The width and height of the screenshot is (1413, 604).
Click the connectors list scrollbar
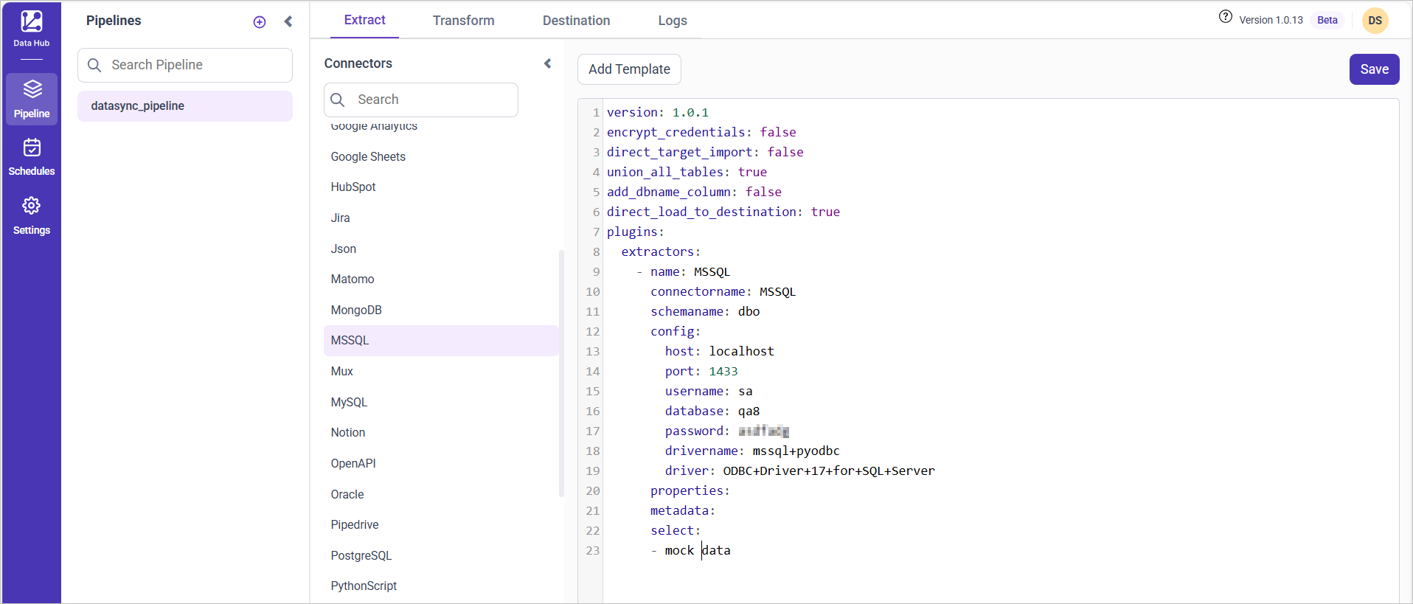(561, 373)
